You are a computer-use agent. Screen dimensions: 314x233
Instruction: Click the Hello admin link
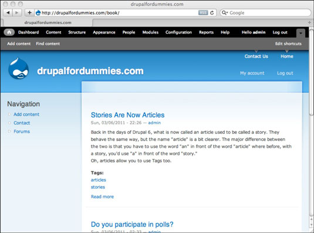point(254,32)
